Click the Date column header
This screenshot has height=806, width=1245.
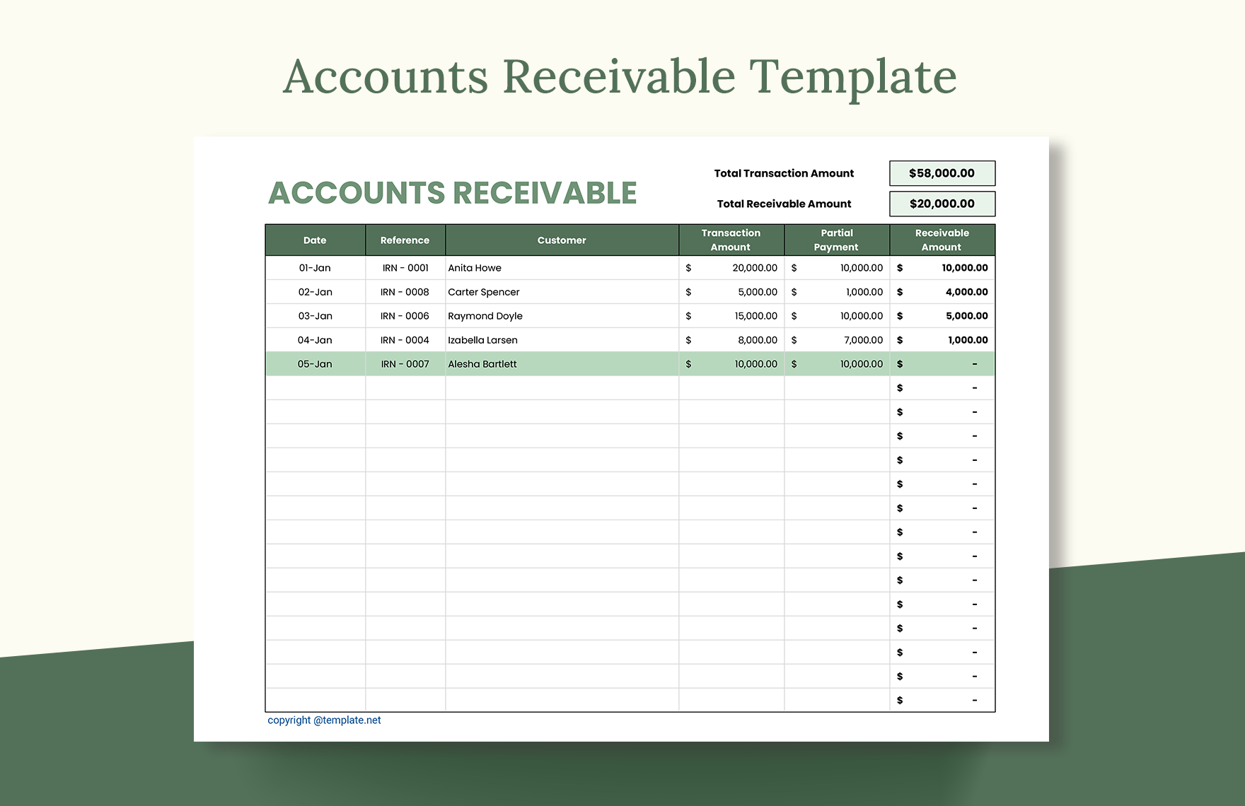click(x=315, y=240)
